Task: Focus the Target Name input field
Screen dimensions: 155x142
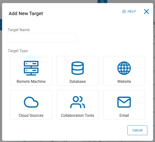Action: click(x=42, y=37)
